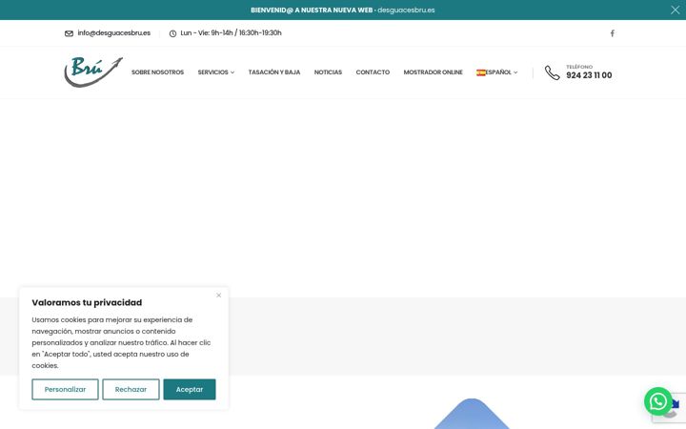Click Personalizar cookie settings button
The height and width of the screenshot is (429, 686).
click(65, 389)
